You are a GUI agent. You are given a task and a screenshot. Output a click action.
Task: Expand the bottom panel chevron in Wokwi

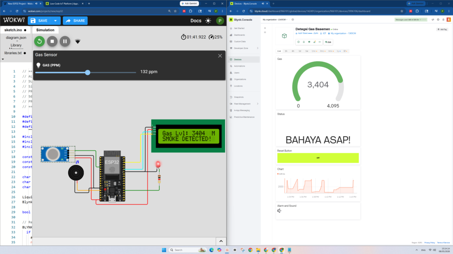pyautogui.click(x=221, y=241)
